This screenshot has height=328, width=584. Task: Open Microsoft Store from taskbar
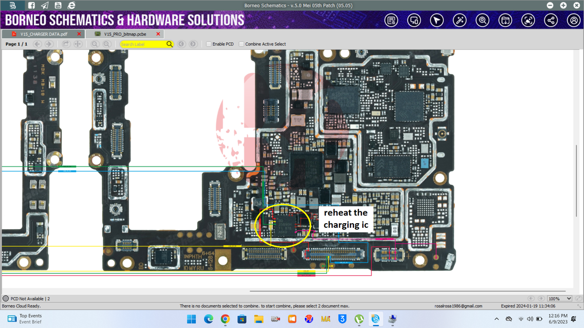pos(242,319)
